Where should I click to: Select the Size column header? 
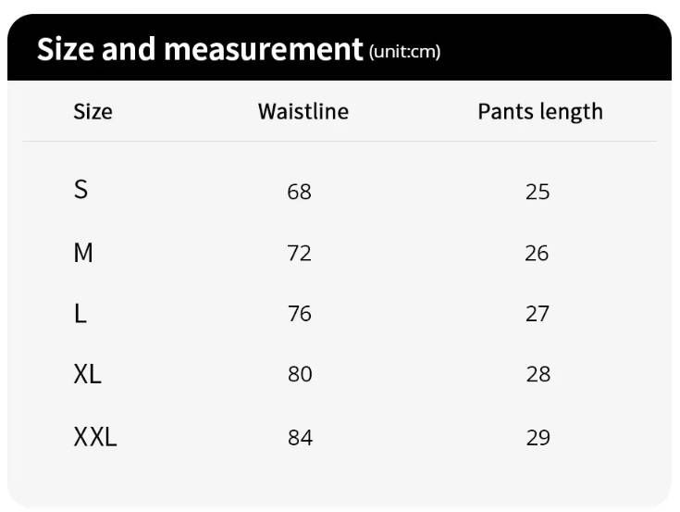(x=93, y=112)
